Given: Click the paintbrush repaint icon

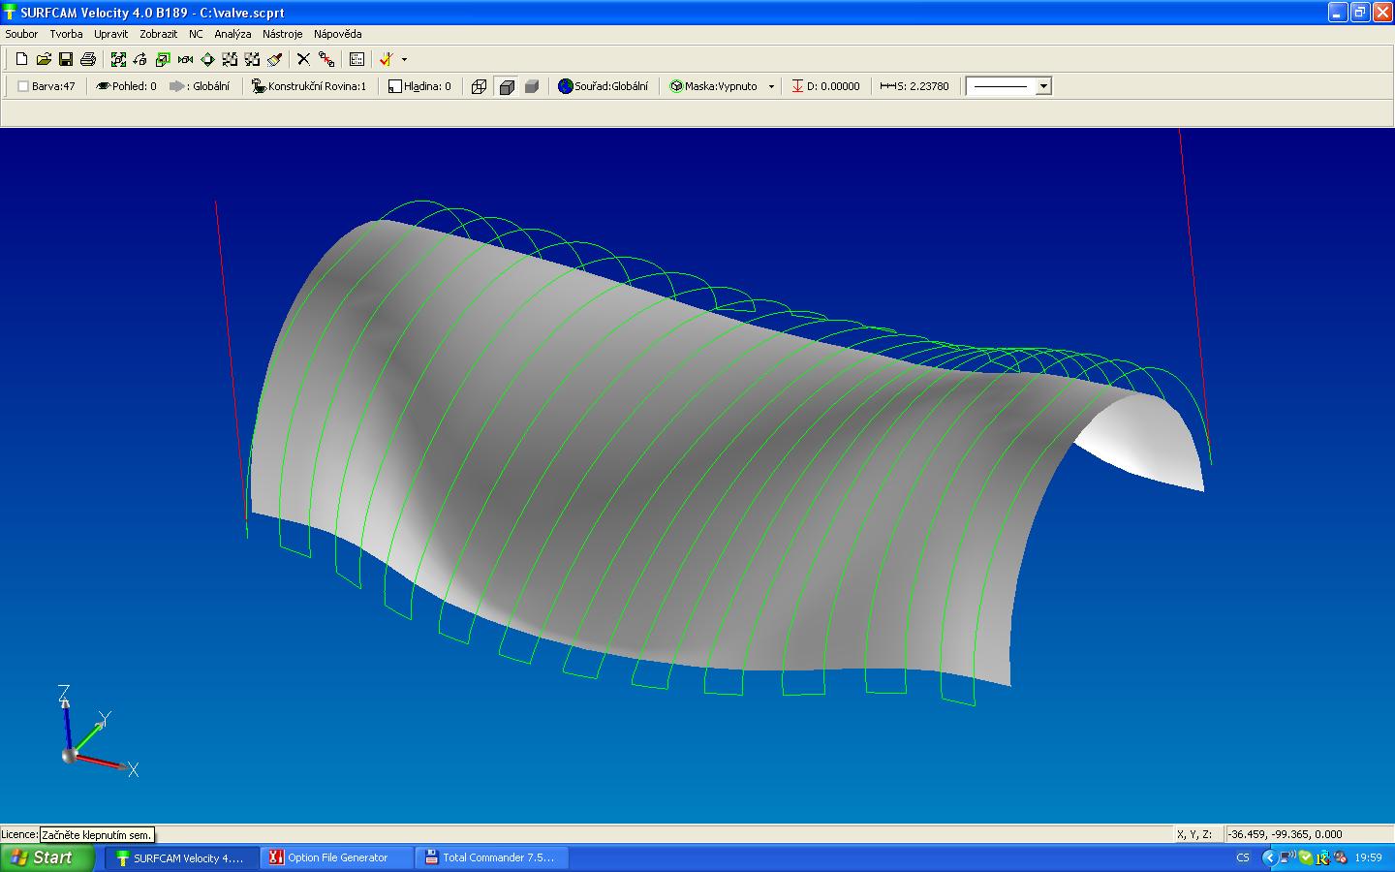Looking at the screenshot, I should coord(275,59).
